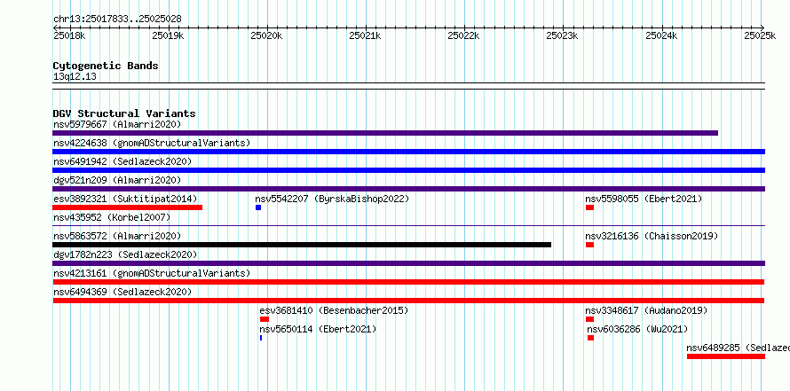Screen dimensions: 790x391
Task: Click the 25022k ruler tick label
Action: (464, 35)
